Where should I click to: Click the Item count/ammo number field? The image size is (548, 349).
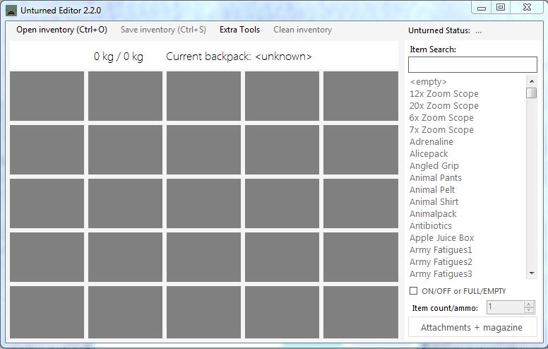point(506,307)
